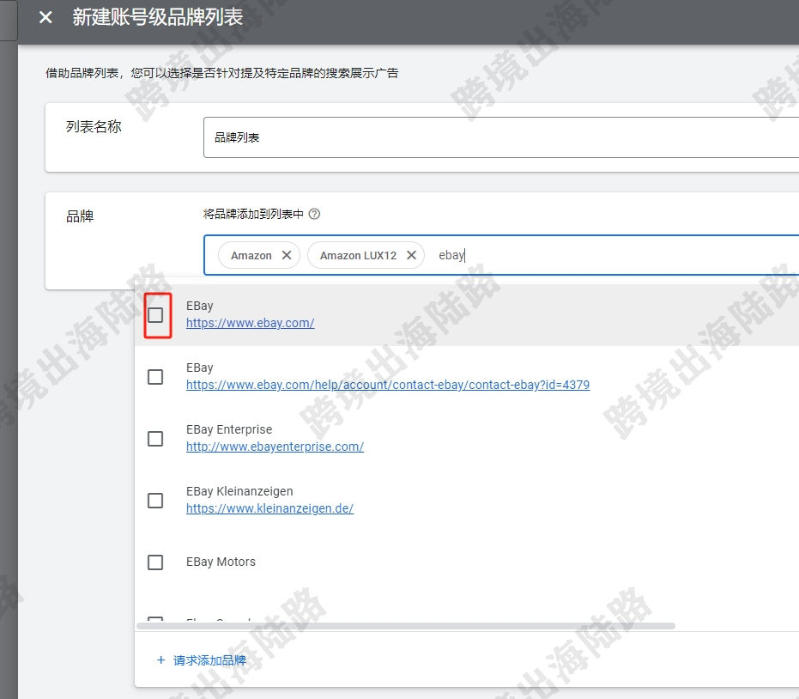Open help icon next to 将品牌添加到列表中

tap(314, 214)
